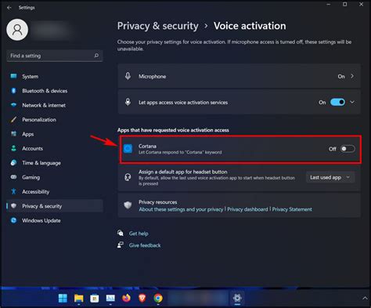Image resolution: width=371 pixels, height=308 pixels.
Task: Click the Time & language globe icon
Action: click(13, 163)
